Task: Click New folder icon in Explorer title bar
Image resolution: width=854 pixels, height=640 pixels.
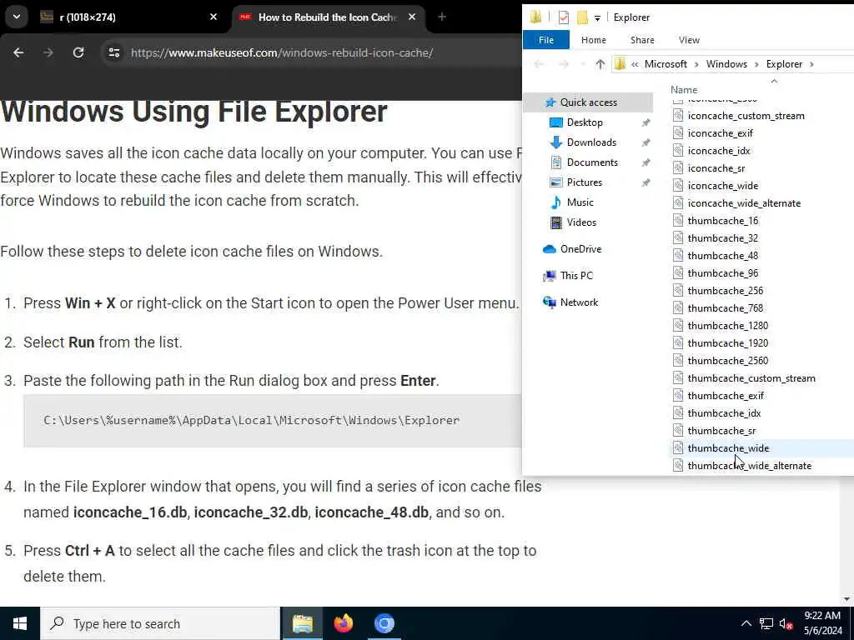Action: click(582, 17)
